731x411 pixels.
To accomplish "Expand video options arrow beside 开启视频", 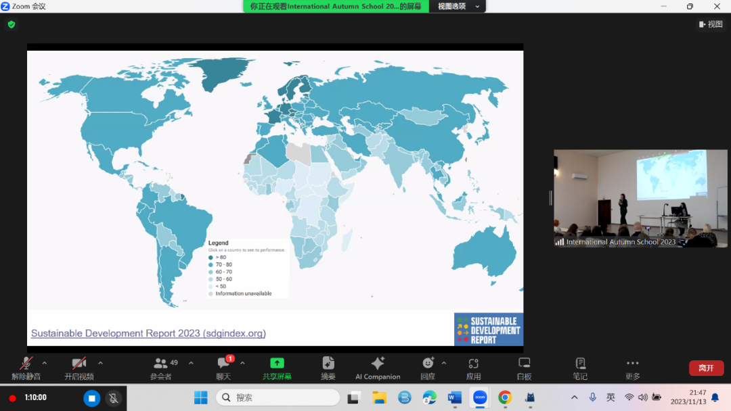I will (100, 363).
